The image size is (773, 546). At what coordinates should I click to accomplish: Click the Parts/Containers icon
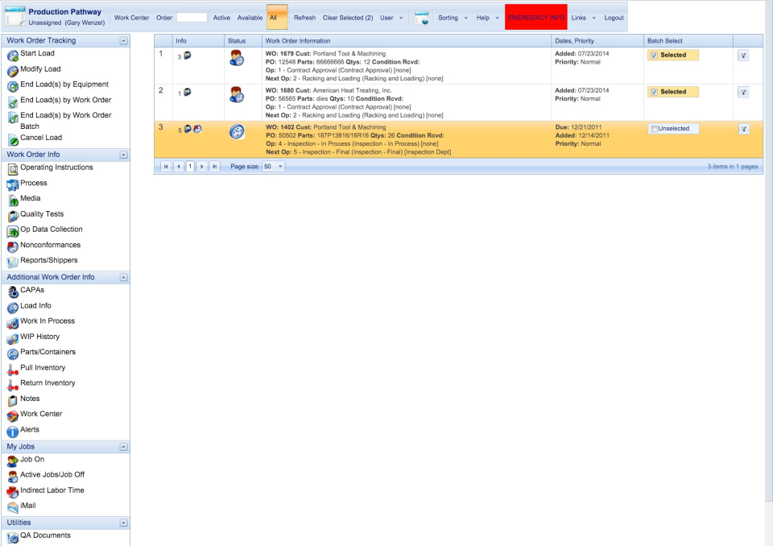pyautogui.click(x=12, y=354)
